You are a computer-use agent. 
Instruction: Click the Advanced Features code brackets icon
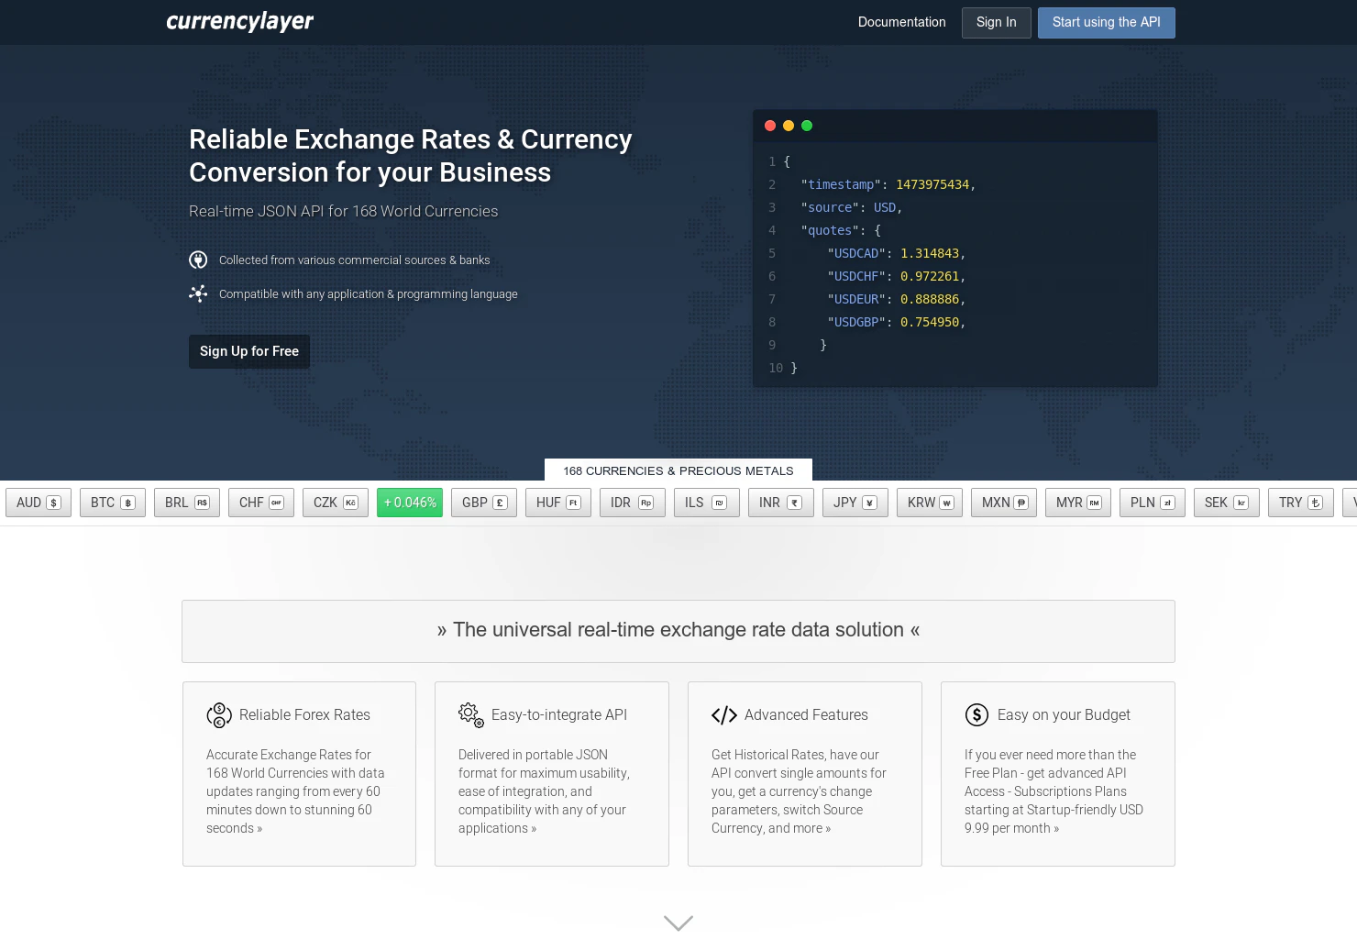pos(724,715)
